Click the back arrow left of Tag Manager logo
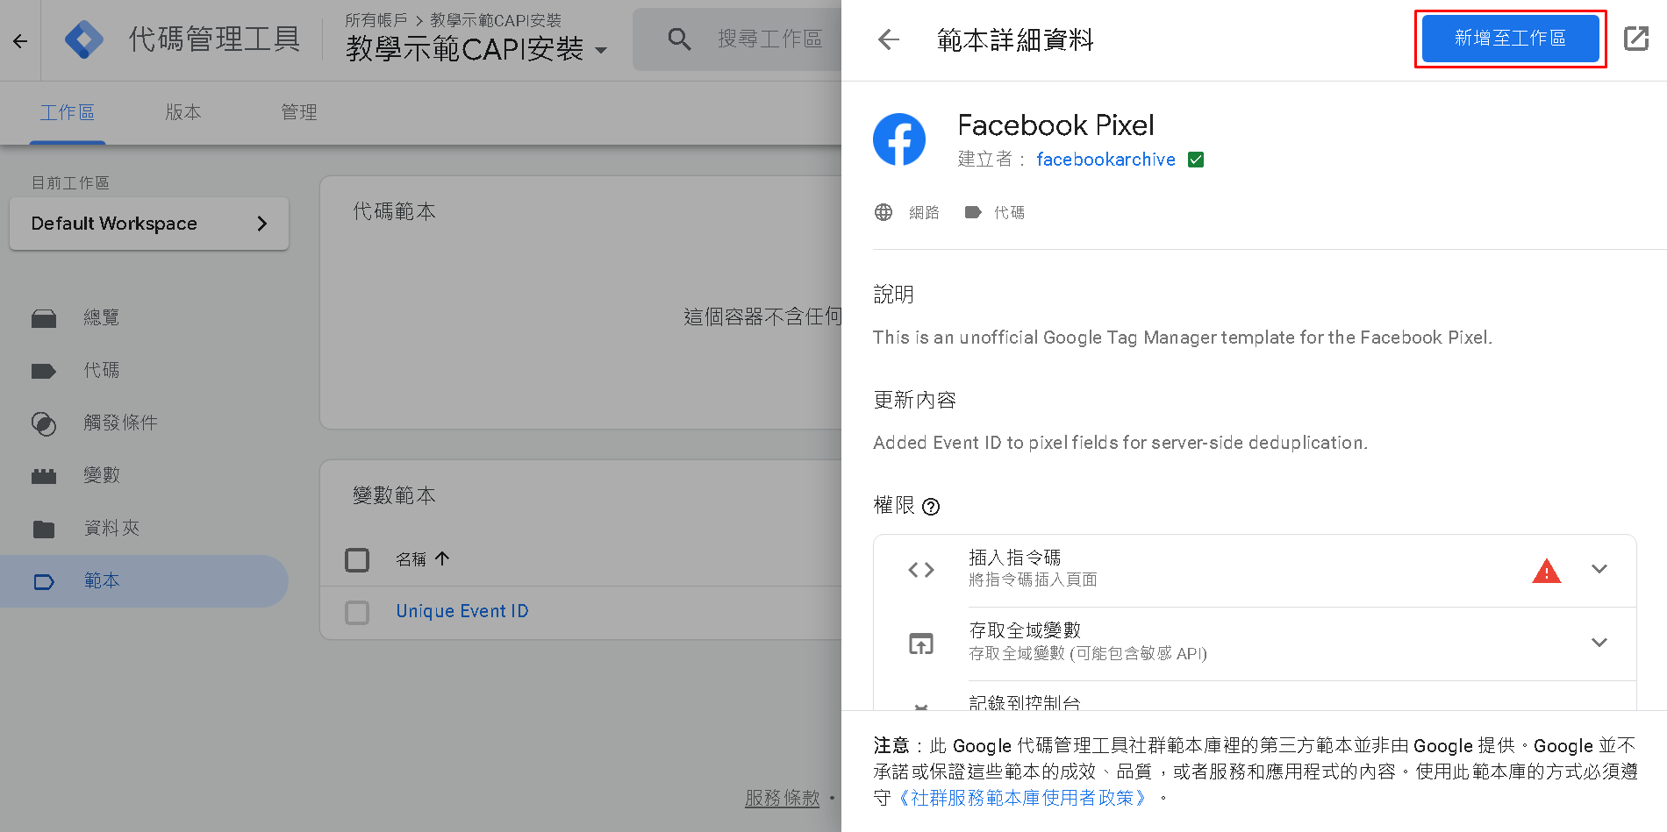Viewport: 1667px width, 832px height. (x=20, y=40)
